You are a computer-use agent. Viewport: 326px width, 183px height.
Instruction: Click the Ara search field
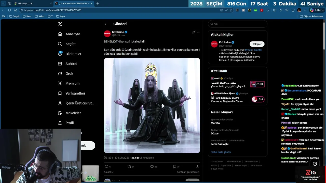coord(238,24)
